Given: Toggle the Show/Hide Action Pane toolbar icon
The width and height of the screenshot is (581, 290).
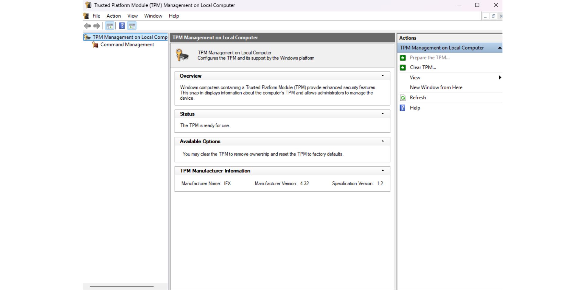Looking at the screenshot, I should point(132,26).
